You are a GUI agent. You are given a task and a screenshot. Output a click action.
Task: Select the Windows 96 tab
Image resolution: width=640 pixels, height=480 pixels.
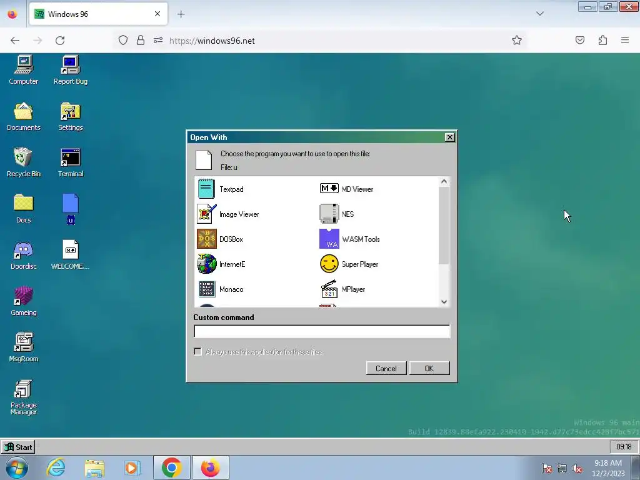click(98, 14)
